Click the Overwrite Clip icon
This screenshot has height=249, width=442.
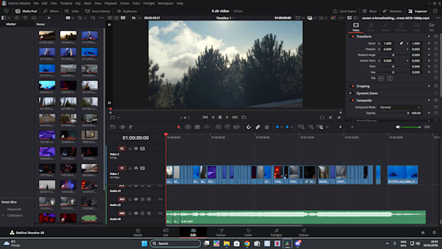coord(227,127)
